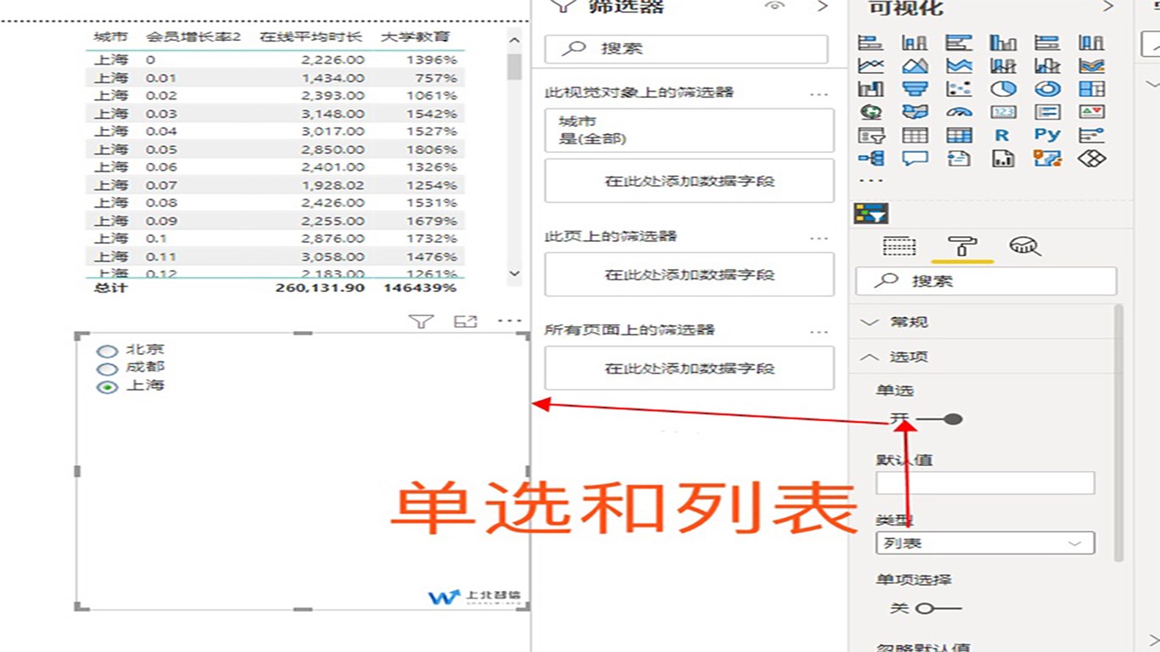Select the filled map visual
The image size is (1160, 652).
pos(915,111)
